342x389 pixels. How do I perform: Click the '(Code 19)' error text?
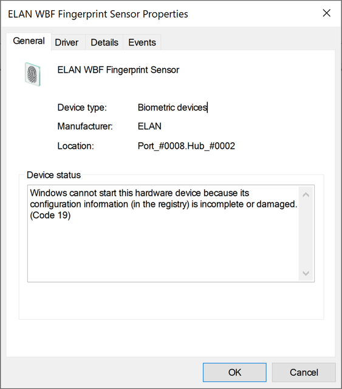pos(50,215)
